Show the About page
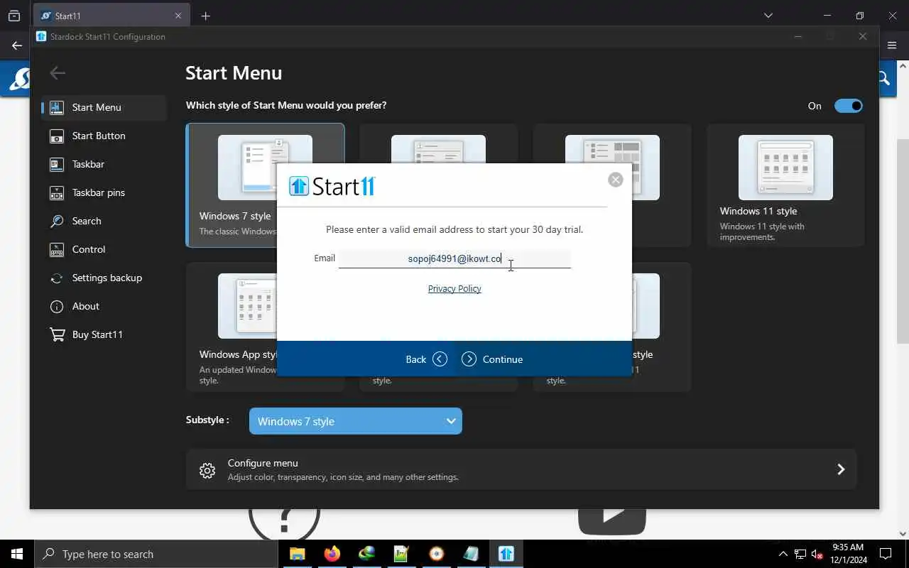The image size is (909, 568). 104,306
